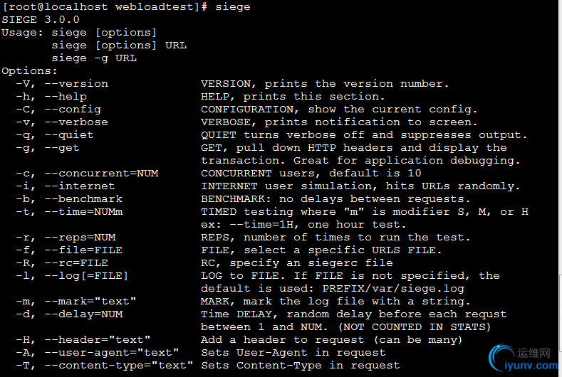Click the --mark="text" option

[90, 302]
